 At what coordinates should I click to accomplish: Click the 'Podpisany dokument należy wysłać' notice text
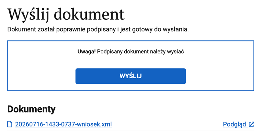coord(140,52)
